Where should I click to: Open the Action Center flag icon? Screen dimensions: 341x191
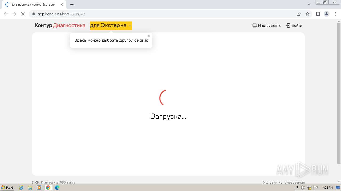[x=316, y=188]
